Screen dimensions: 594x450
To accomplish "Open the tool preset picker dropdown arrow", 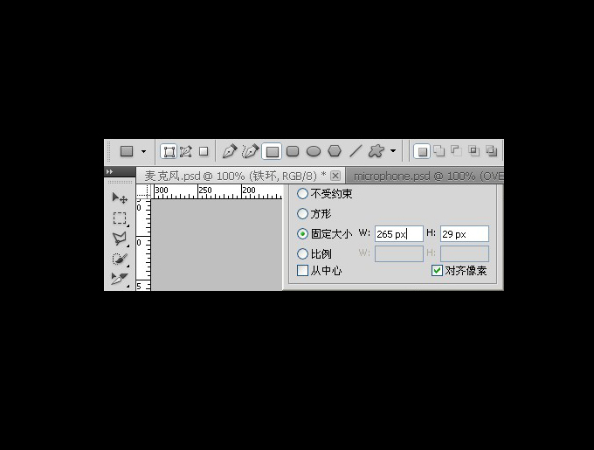I will [143, 151].
